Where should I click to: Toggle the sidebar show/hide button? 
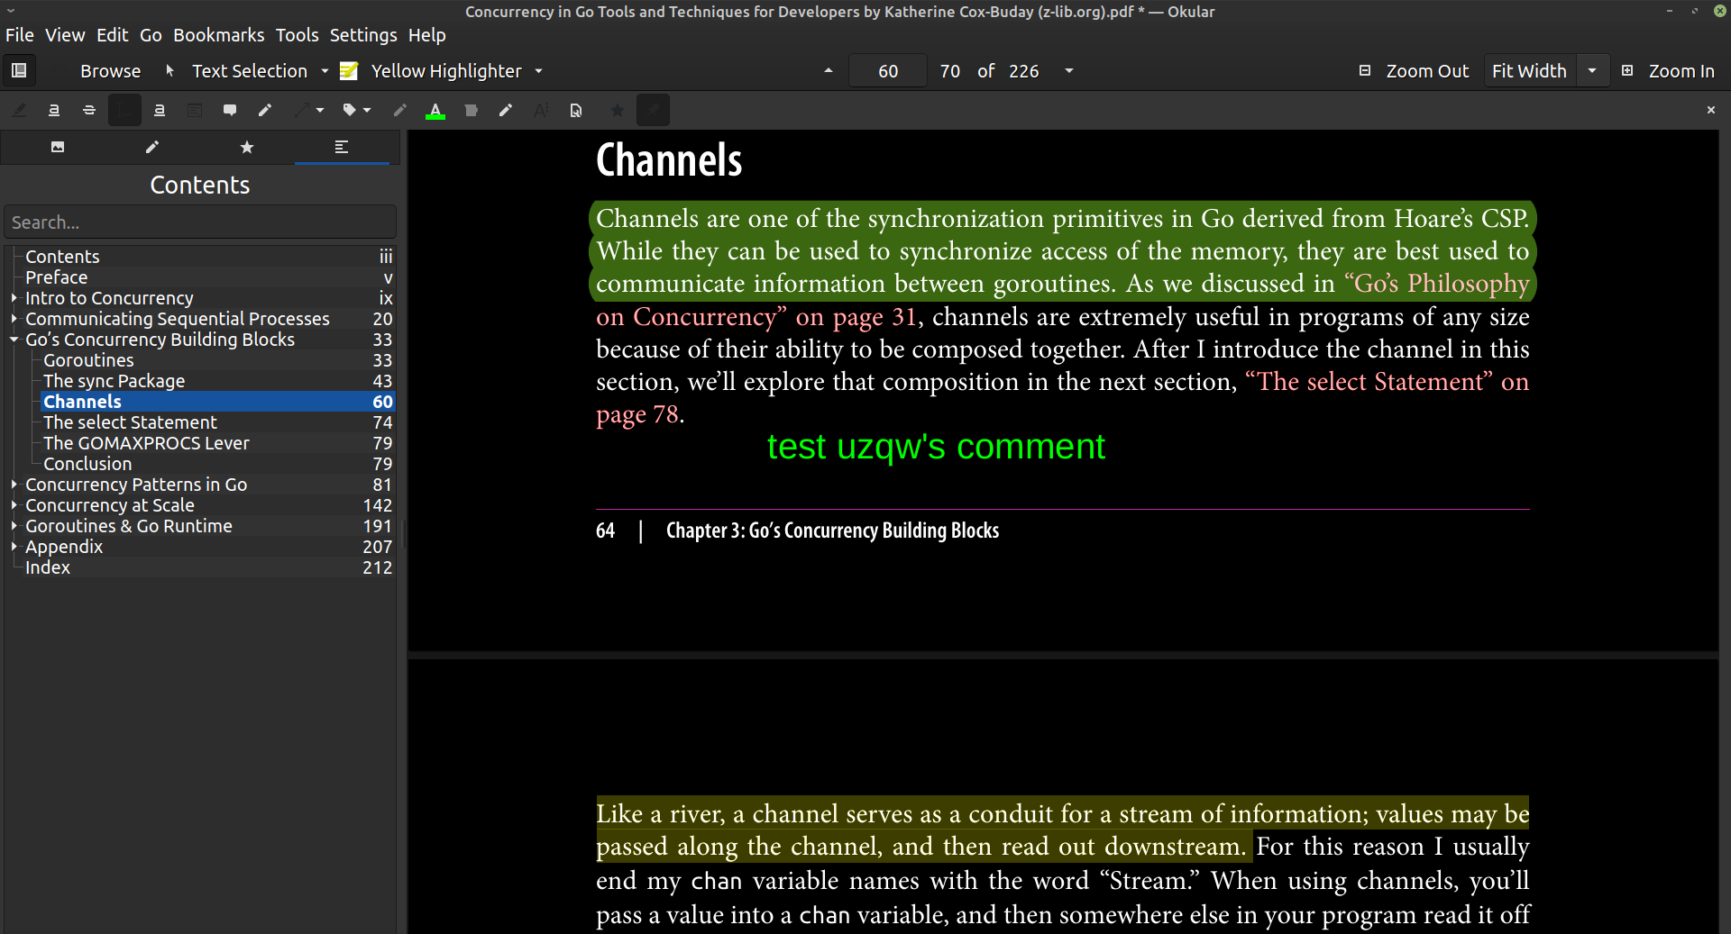pyautogui.click(x=19, y=70)
